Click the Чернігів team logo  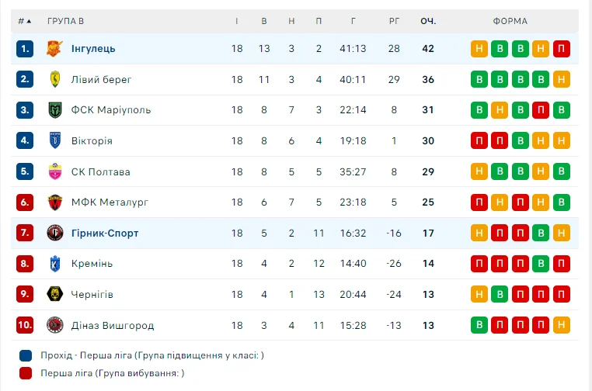55,294
